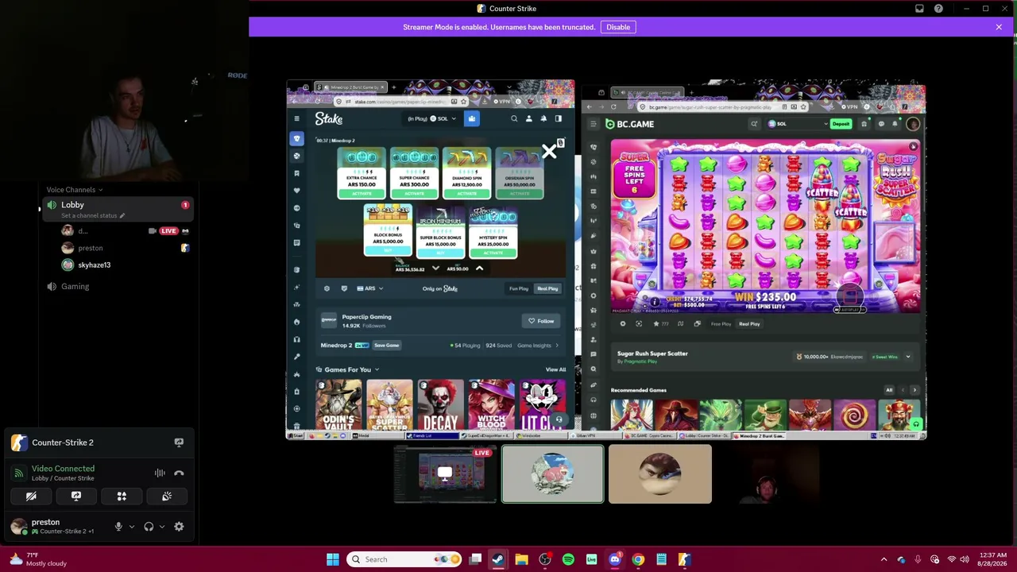Deafen with the headphones icon
This screenshot has height=572, width=1017.
(149, 527)
